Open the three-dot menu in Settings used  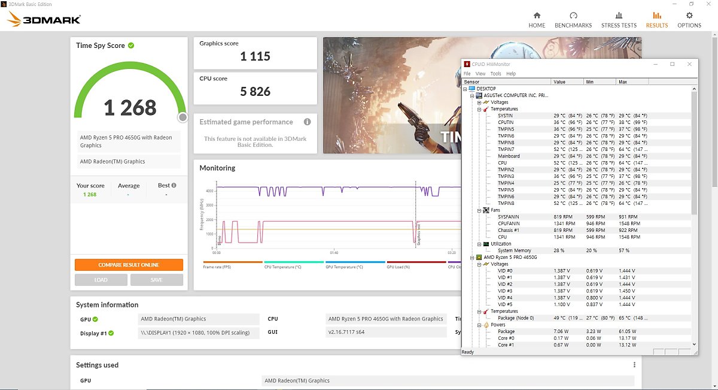point(634,365)
